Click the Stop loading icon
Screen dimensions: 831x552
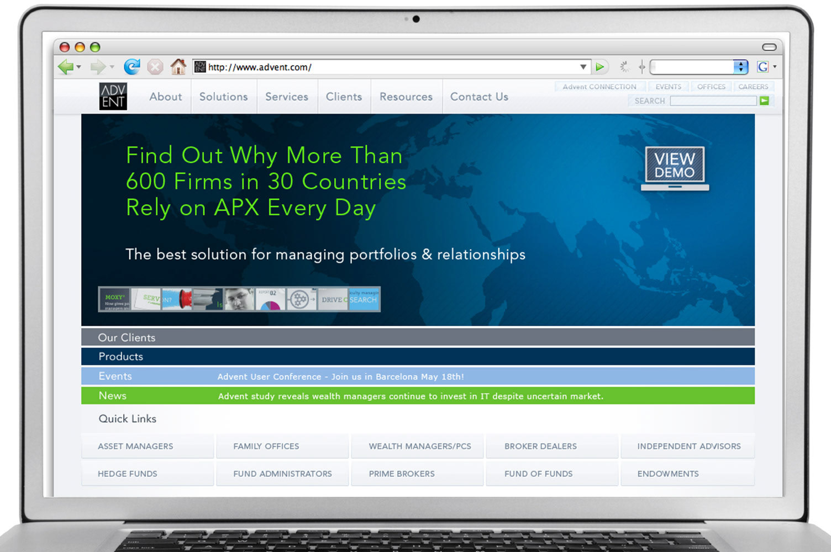click(155, 67)
